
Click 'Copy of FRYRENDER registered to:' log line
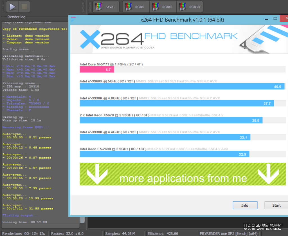[x=35, y=29]
